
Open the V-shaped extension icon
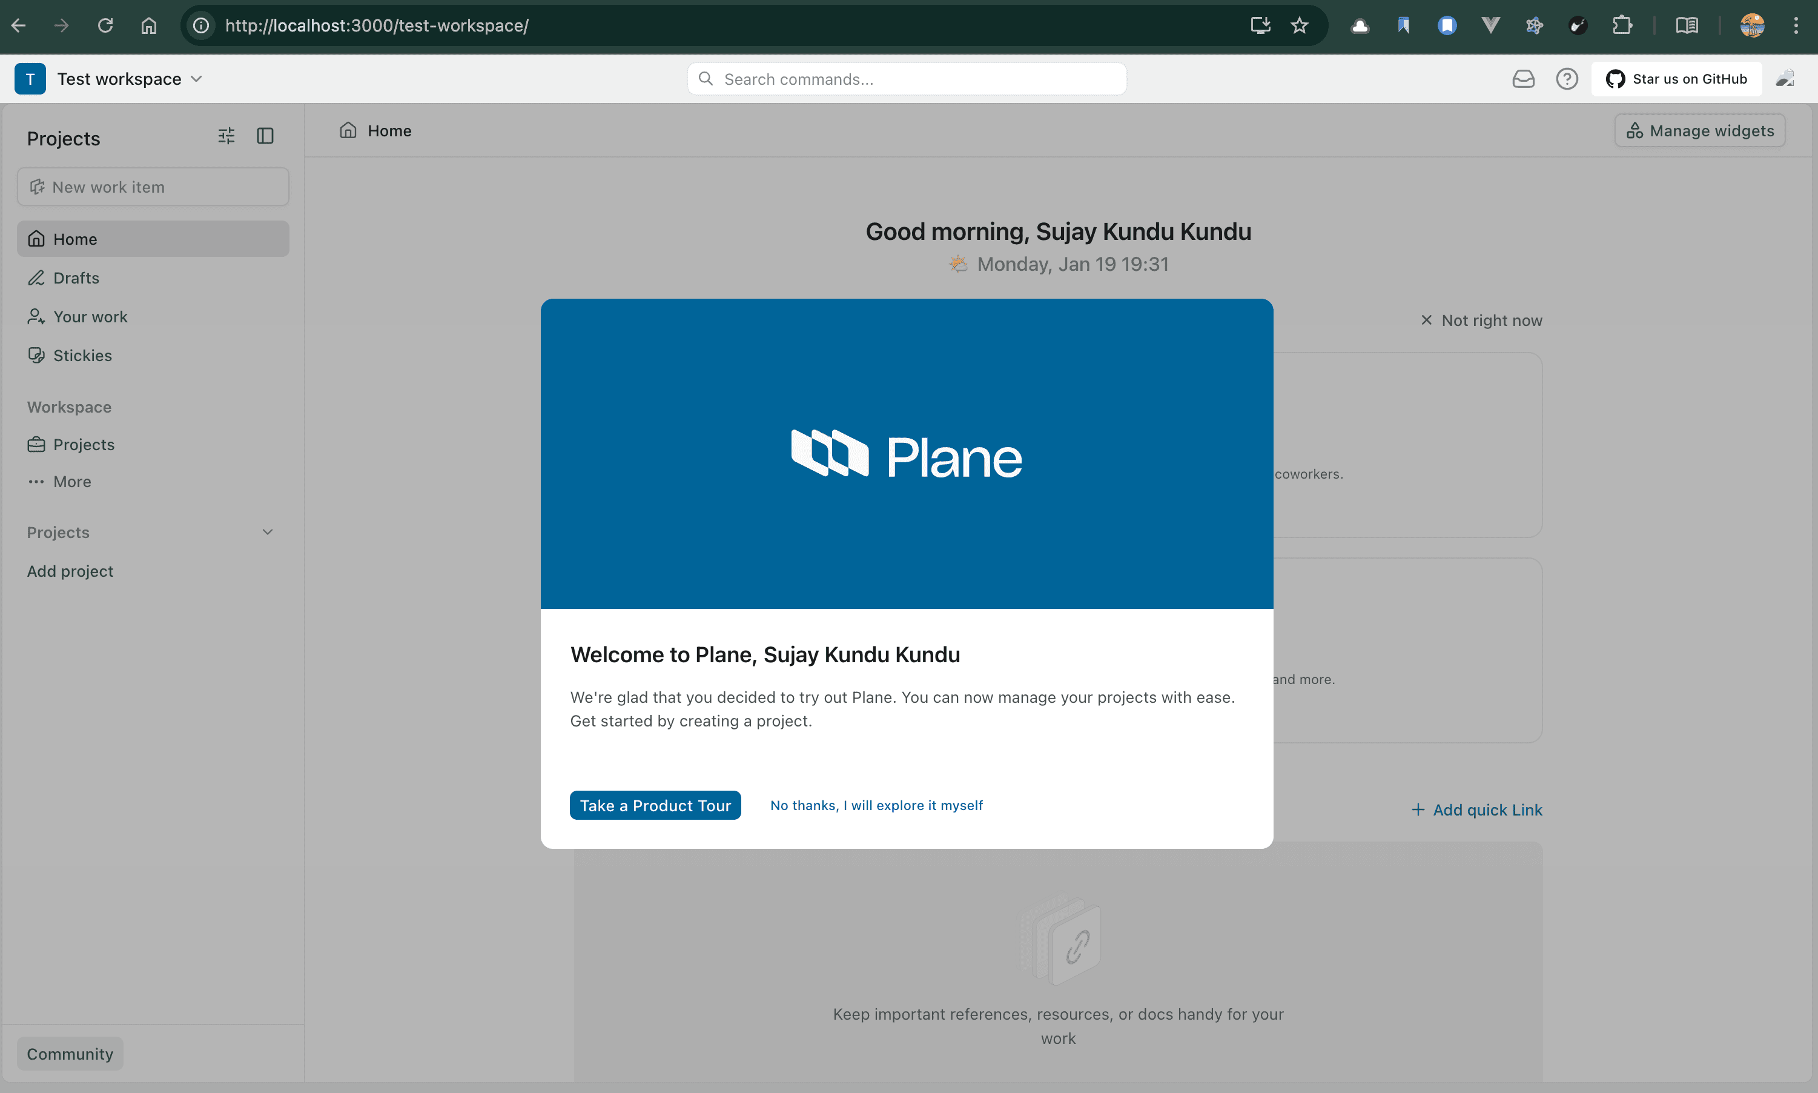tap(1490, 26)
